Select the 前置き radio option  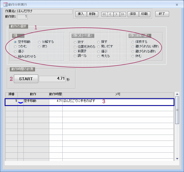75,51
